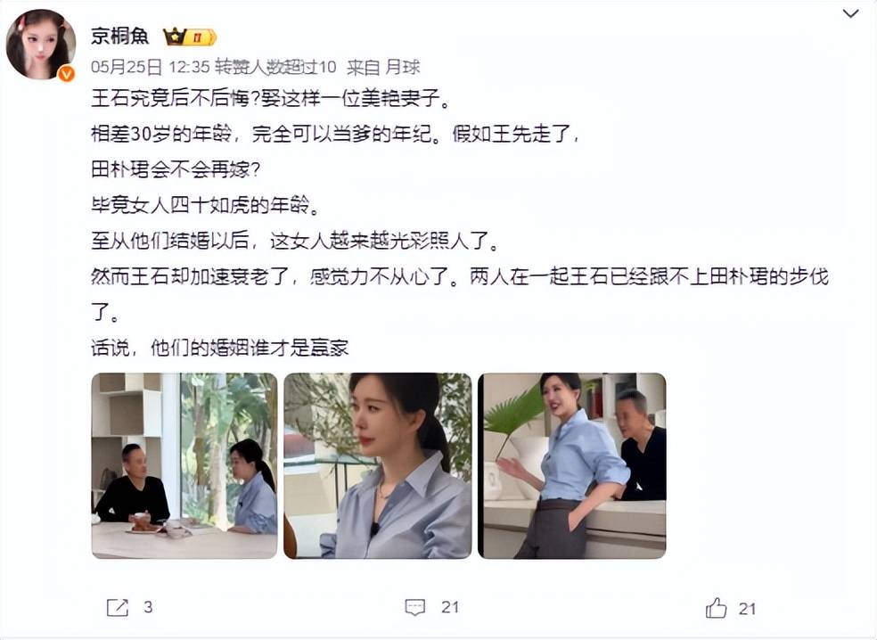Click the like count 21
Viewport: 877px width, 640px height.
coord(747,609)
